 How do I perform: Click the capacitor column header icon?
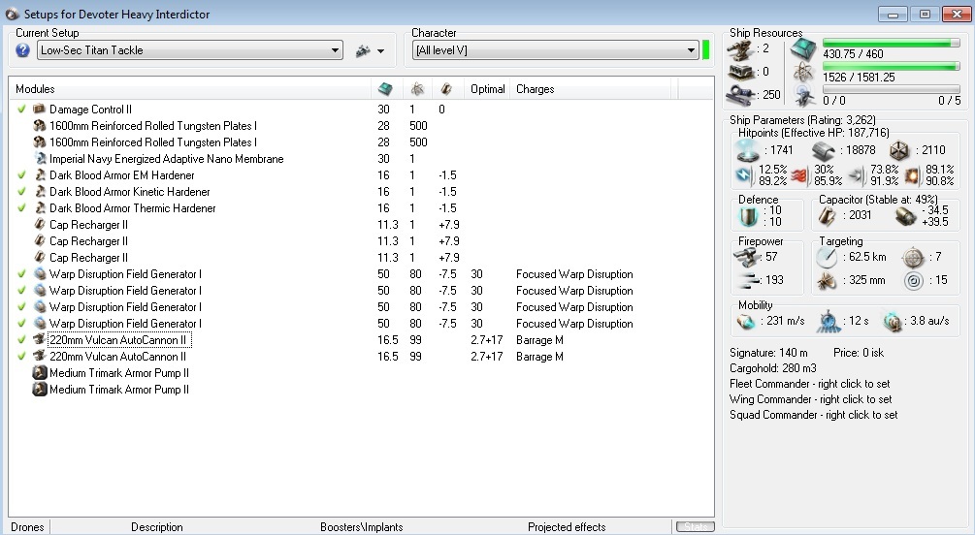click(446, 89)
